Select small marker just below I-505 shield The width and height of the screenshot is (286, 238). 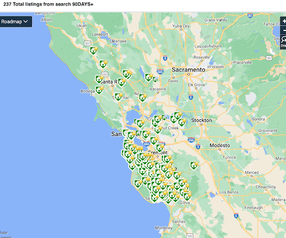click(x=155, y=79)
